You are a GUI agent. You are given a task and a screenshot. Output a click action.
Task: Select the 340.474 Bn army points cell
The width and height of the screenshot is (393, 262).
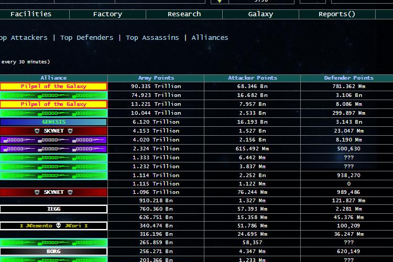coord(156,226)
